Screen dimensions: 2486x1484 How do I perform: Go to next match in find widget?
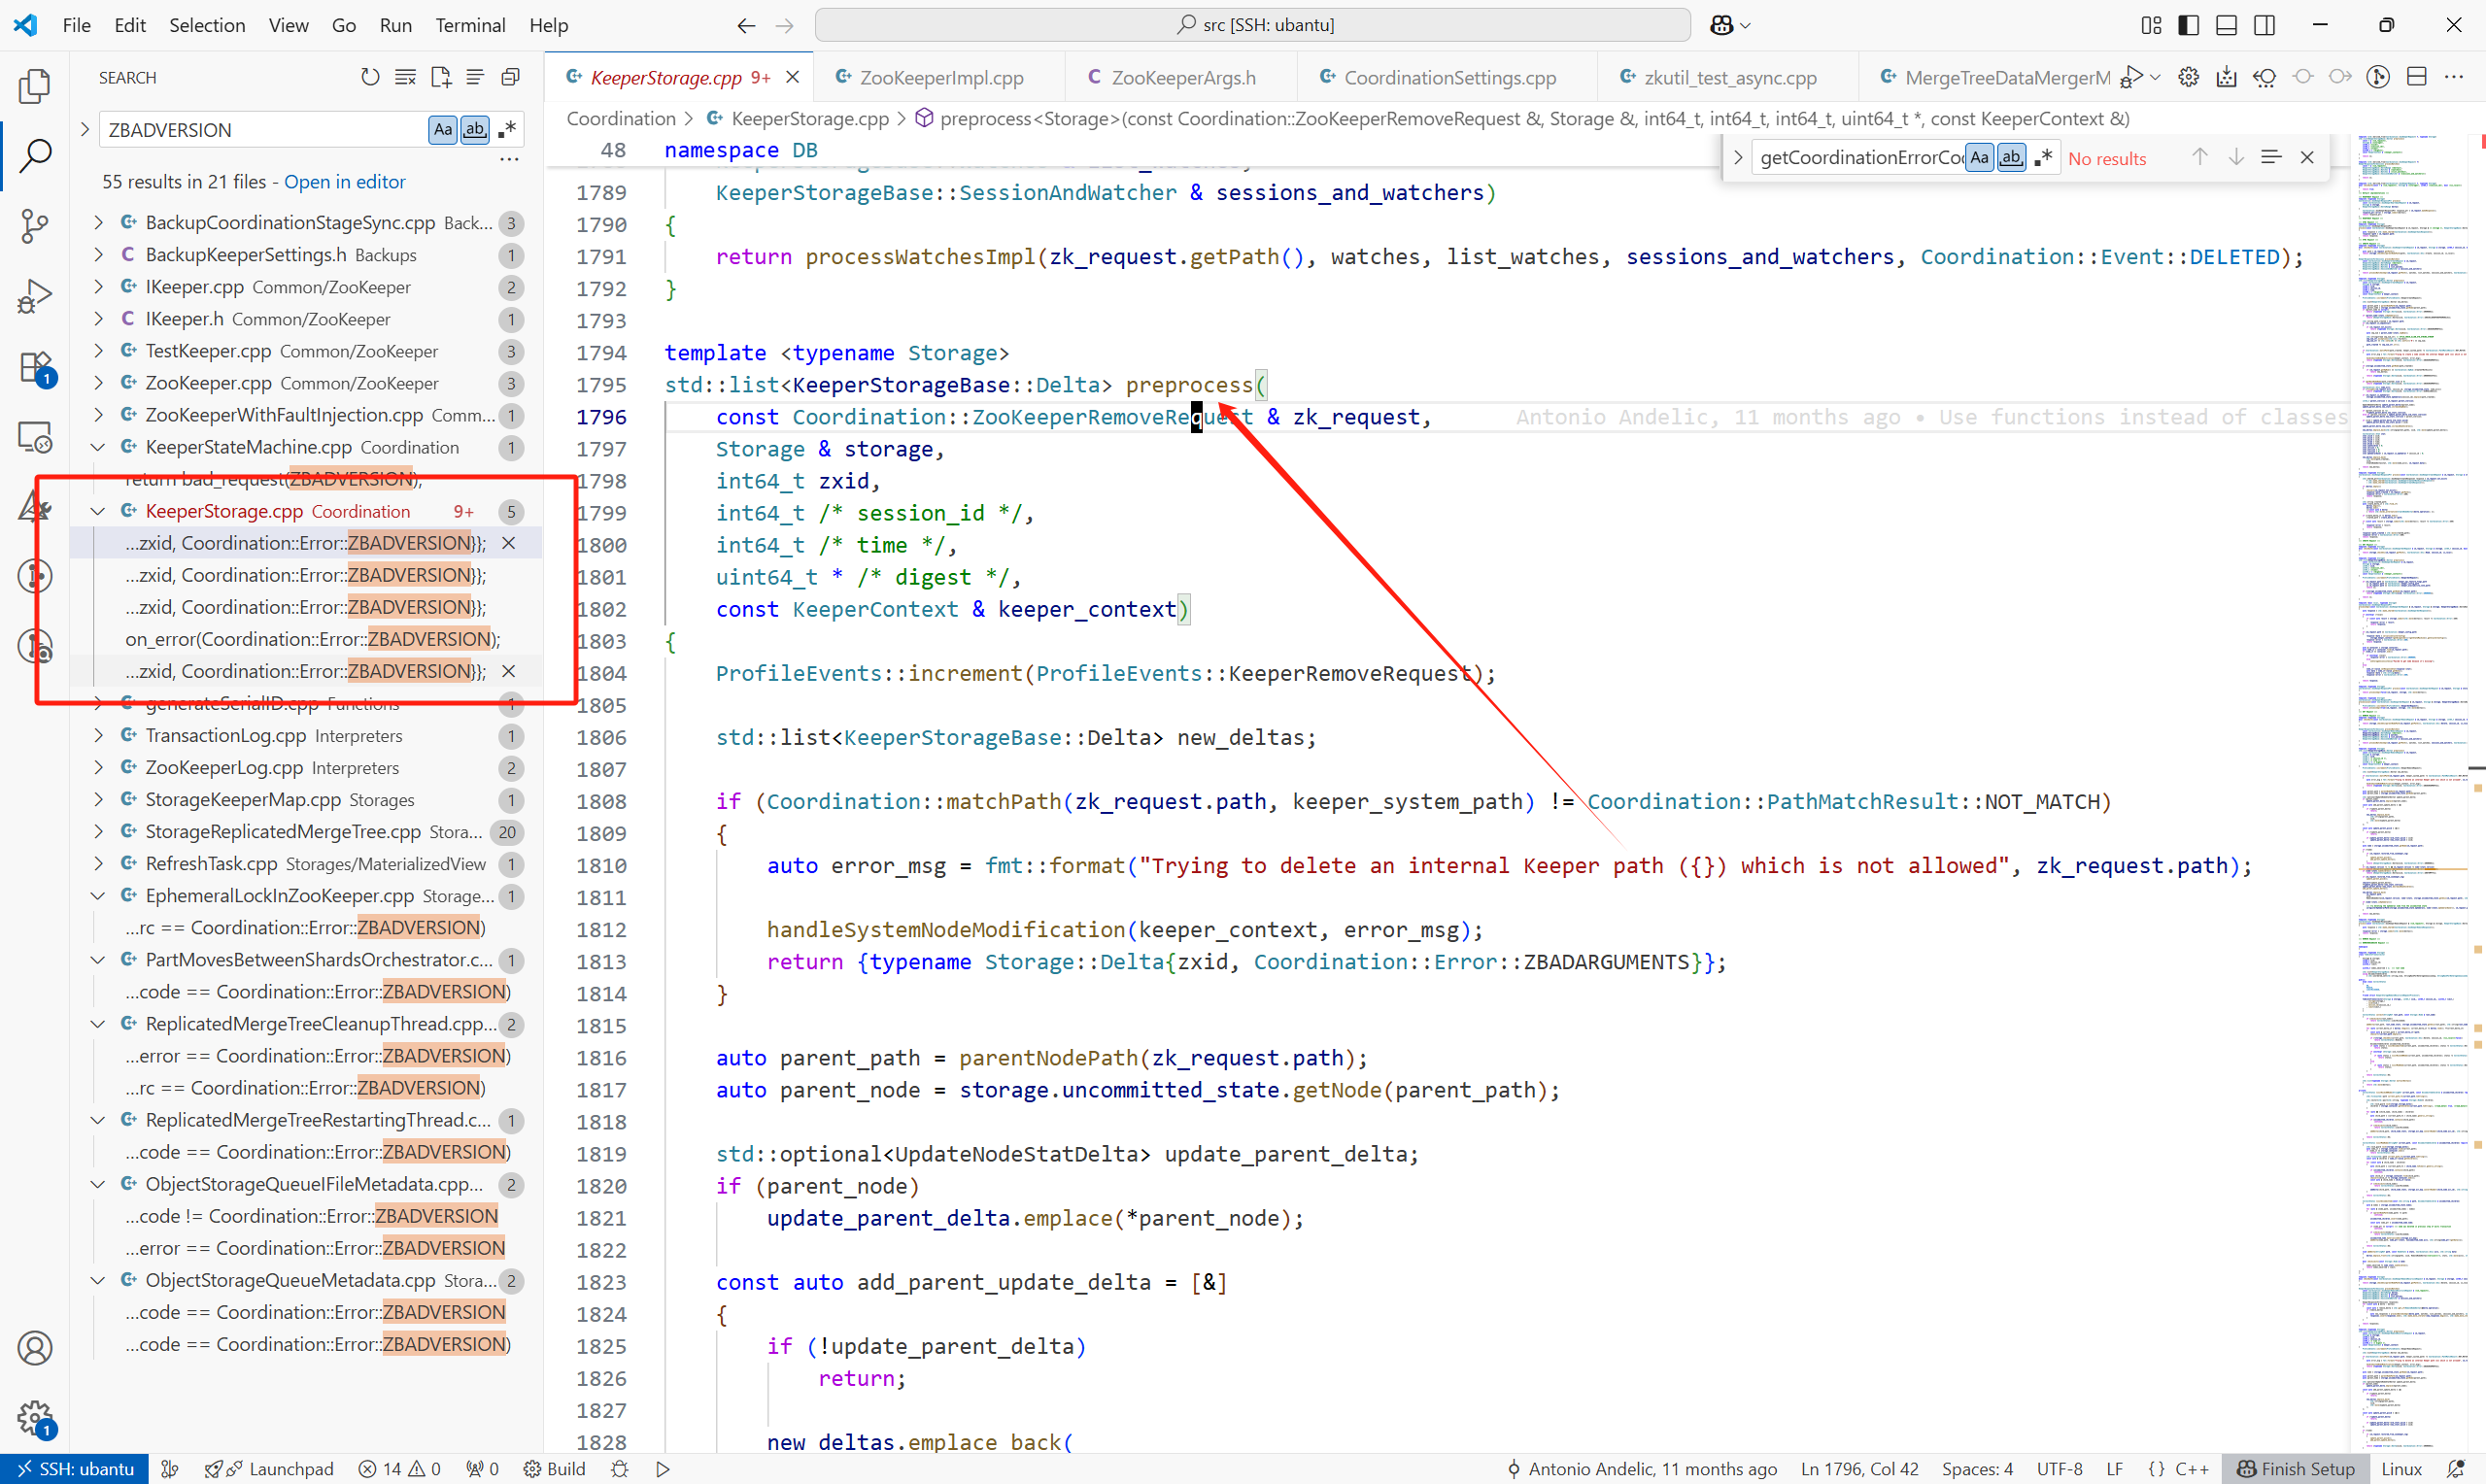2236,157
